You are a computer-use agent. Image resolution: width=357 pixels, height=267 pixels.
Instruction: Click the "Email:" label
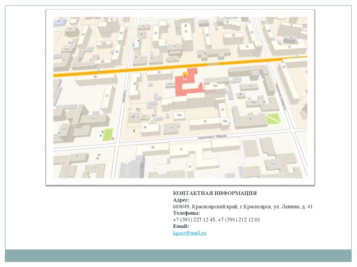pos(181,226)
